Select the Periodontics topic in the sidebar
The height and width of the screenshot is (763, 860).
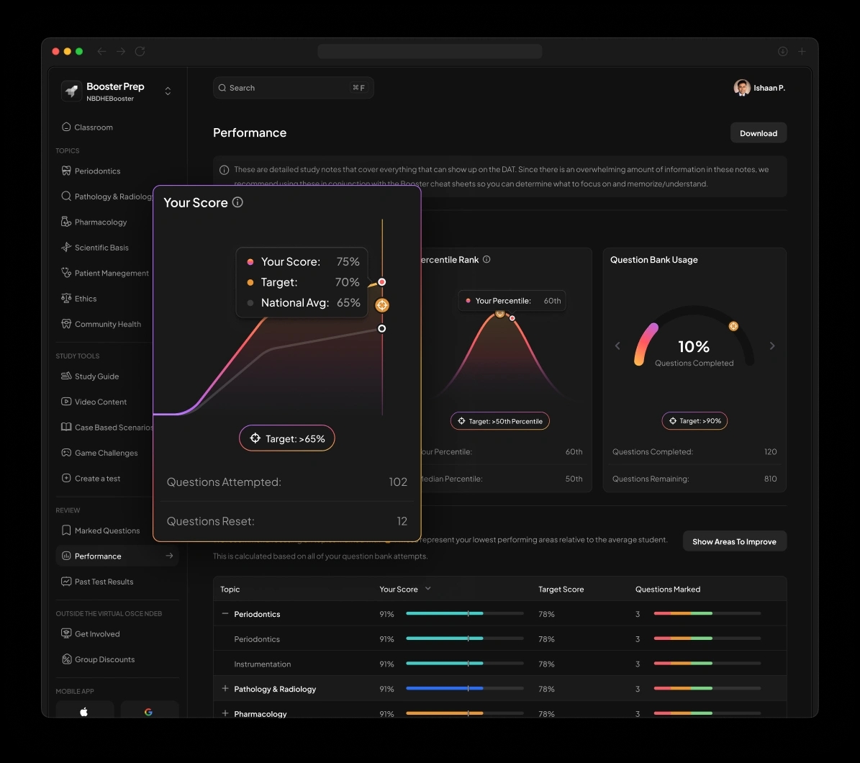91,171
